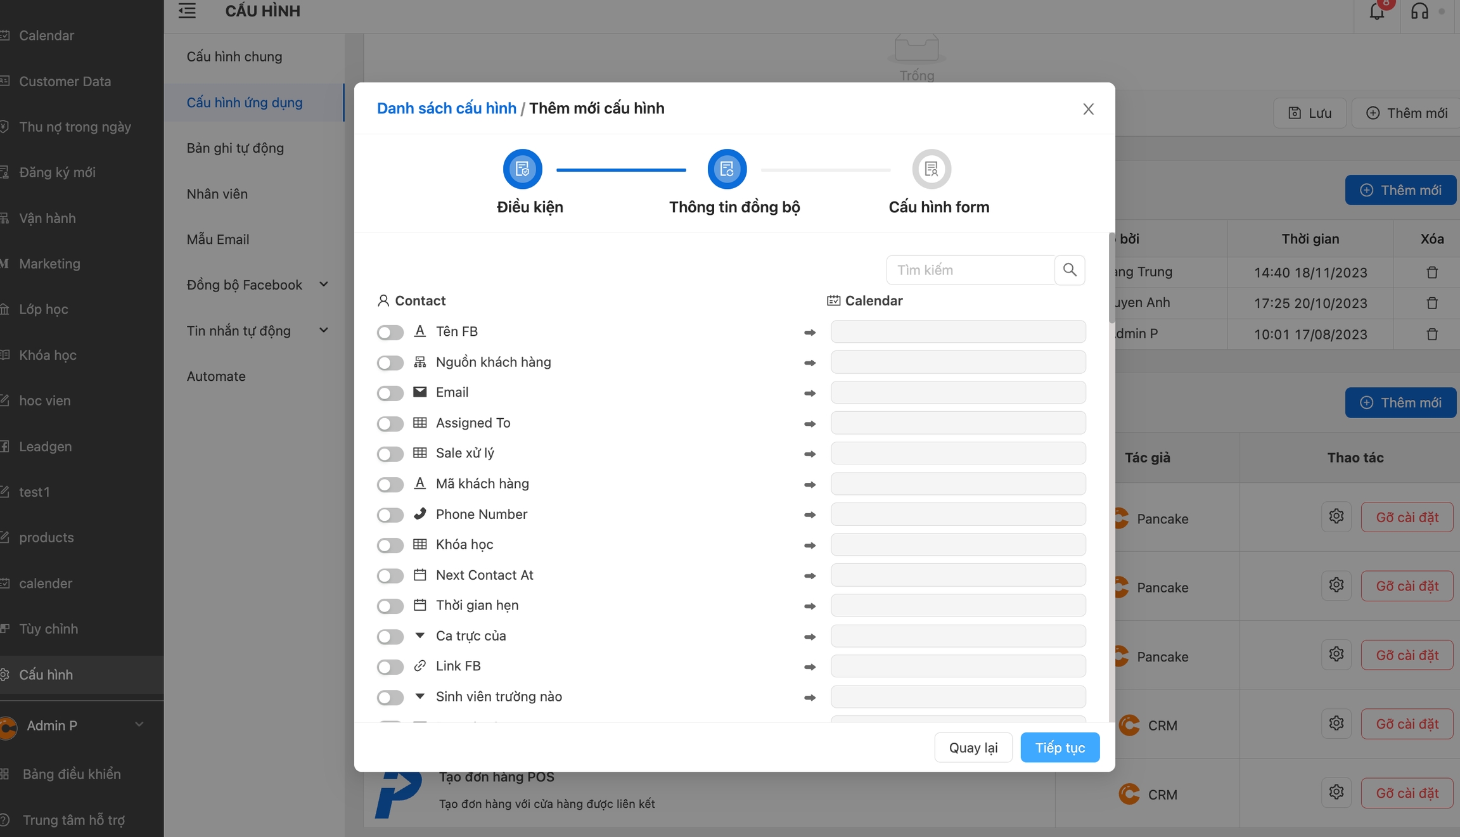Enable the Tên FB toggle
Image resolution: width=1460 pixels, height=837 pixels.
(390, 332)
